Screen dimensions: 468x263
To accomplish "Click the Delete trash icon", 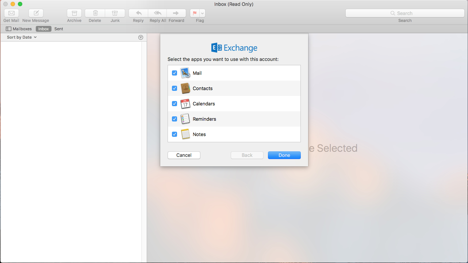I will (x=95, y=13).
